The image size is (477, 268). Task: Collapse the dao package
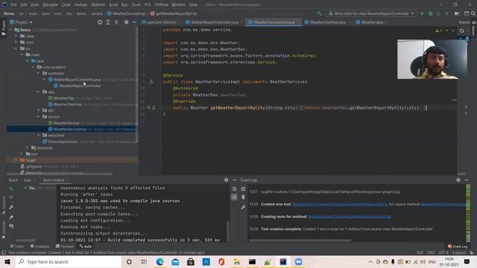[38, 92]
